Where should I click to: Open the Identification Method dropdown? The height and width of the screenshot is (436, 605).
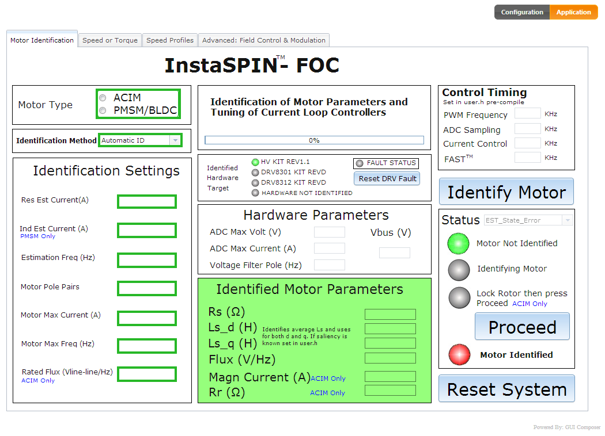coord(175,140)
